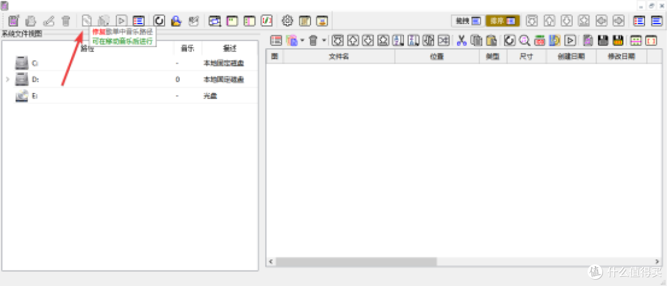This screenshot has height=286, width=668.
Task: Click the blue screen selection window icon
Action: [x=215, y=20]
